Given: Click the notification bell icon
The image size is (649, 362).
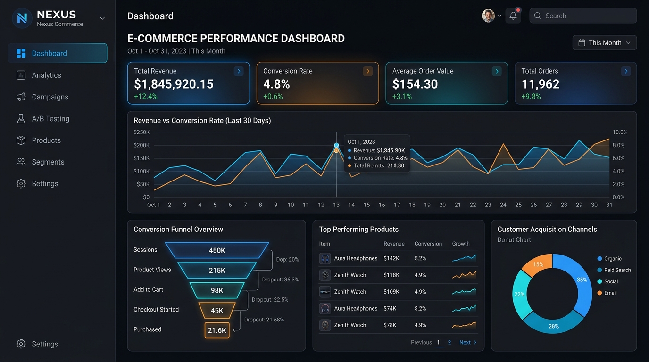Looking at the screenshot, I should click(513, 16).
